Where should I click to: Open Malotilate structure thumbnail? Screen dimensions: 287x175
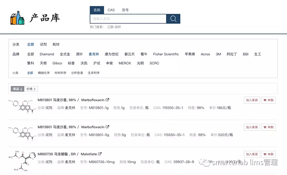(22, 161)
